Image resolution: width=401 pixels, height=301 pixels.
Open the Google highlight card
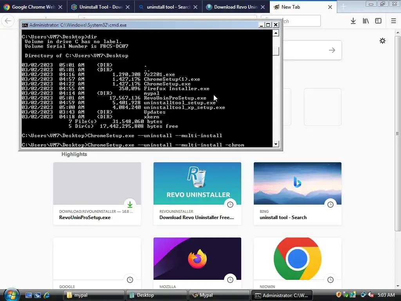pos(97,264)
